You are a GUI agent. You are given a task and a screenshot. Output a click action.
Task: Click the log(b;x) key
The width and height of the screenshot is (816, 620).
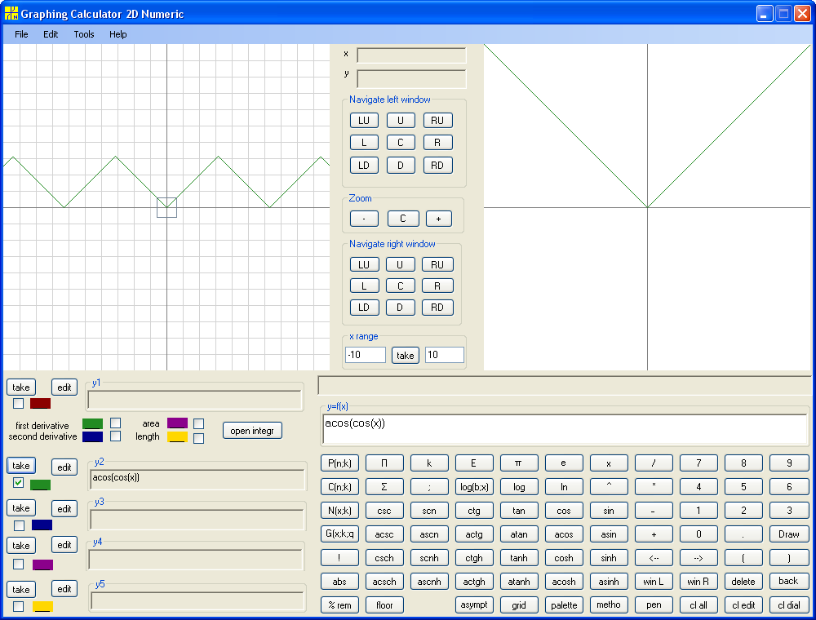[x=474, y=487]
